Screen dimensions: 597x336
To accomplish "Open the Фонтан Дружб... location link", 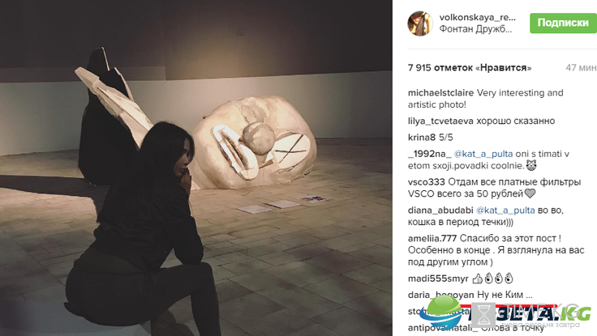I will point(475,29).
